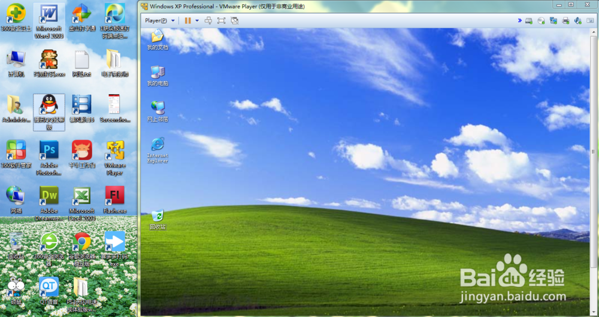Screen dimensions: 599x317
Task: Select 我的文档 icon in XP desktop
Action: (x=158, y=40)
